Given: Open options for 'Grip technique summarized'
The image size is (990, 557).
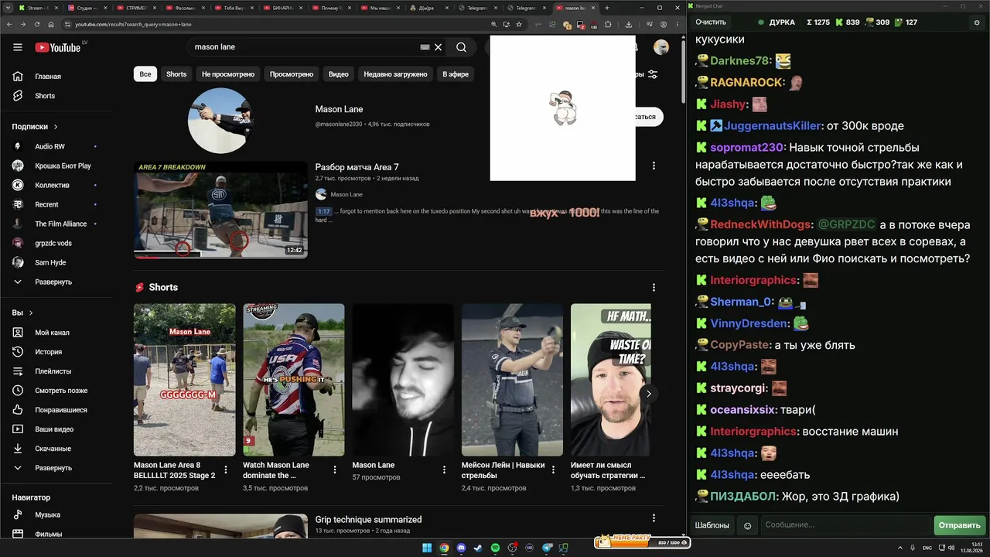Looking at the screenshot, I should (x=654, y=518).
